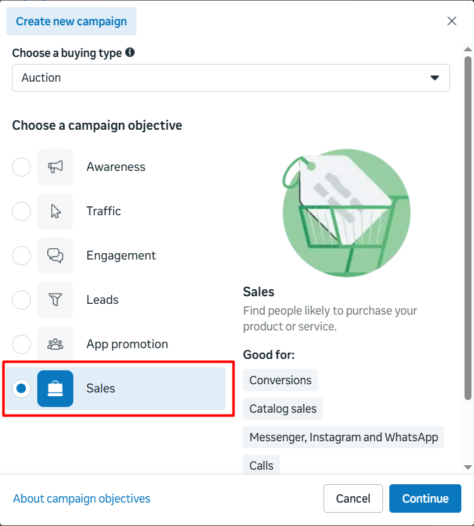Click the Awareness megaphone icon
Image resolution: width=474 pixels, height=526 pixels.
click(55, 167)
